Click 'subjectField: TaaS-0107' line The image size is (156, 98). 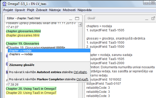tap(104, 84)
